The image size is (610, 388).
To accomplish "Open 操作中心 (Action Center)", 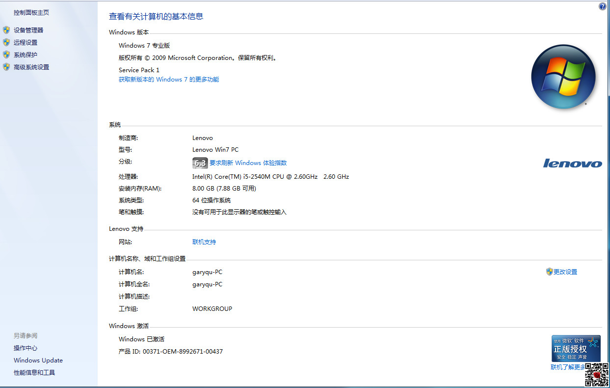I will (26, 348).
